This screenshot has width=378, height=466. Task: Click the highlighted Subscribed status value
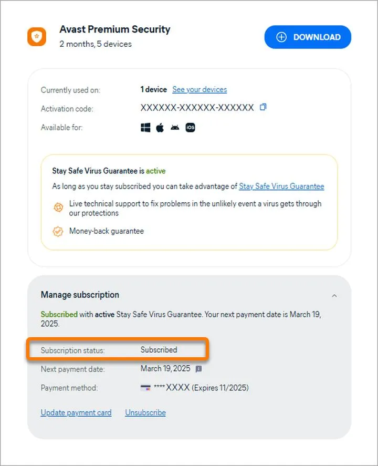point(159,350)
